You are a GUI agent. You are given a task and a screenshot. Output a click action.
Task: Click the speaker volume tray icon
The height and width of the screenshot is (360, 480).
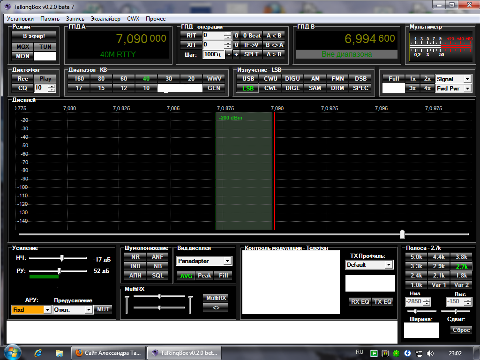pos(430,353)
